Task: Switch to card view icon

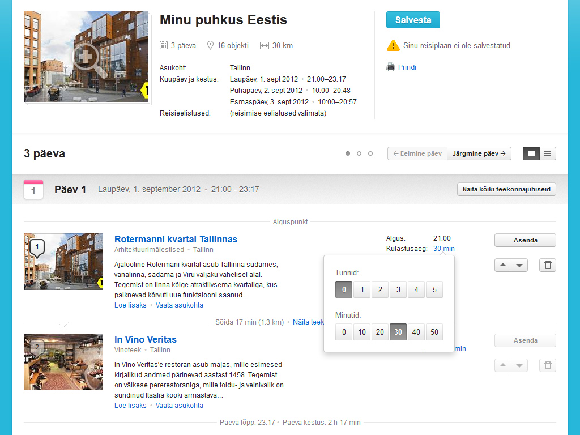Action: [531, 153]
